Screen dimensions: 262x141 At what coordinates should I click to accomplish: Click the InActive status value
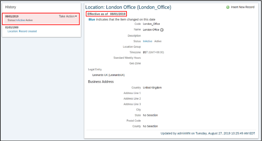(147, 41)
